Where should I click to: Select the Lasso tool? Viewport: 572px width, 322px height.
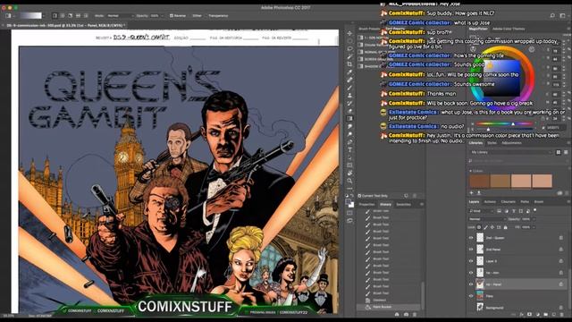coord(349,48)
